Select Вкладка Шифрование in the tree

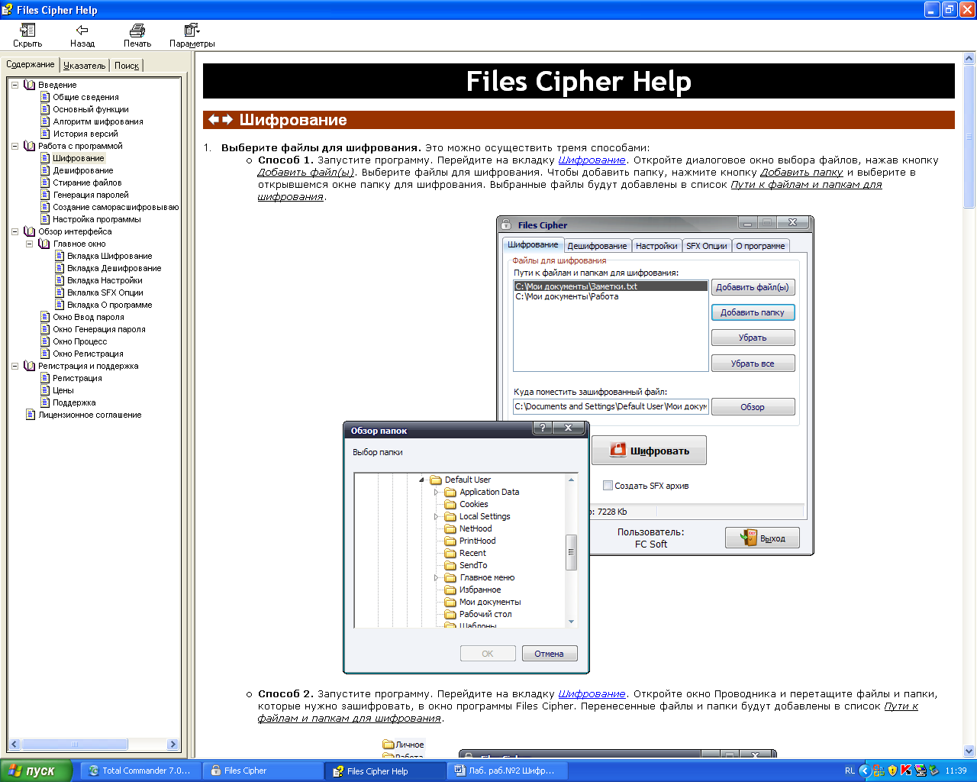(109, 256)
